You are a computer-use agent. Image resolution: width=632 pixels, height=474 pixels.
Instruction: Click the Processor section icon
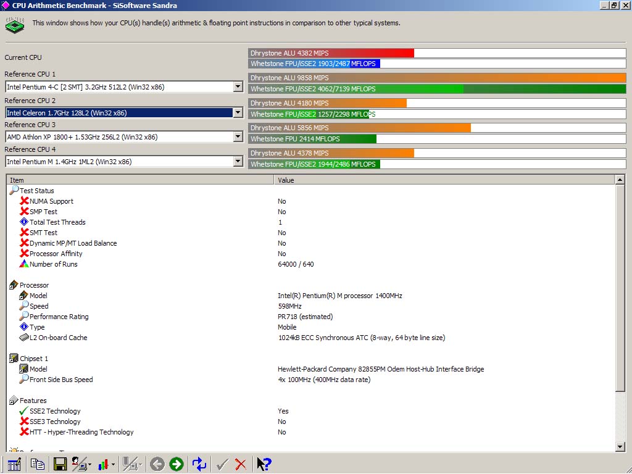click(x=14, y=285)
